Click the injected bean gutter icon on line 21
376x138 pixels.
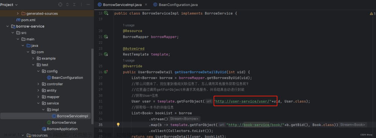click(x=106, y=37)
